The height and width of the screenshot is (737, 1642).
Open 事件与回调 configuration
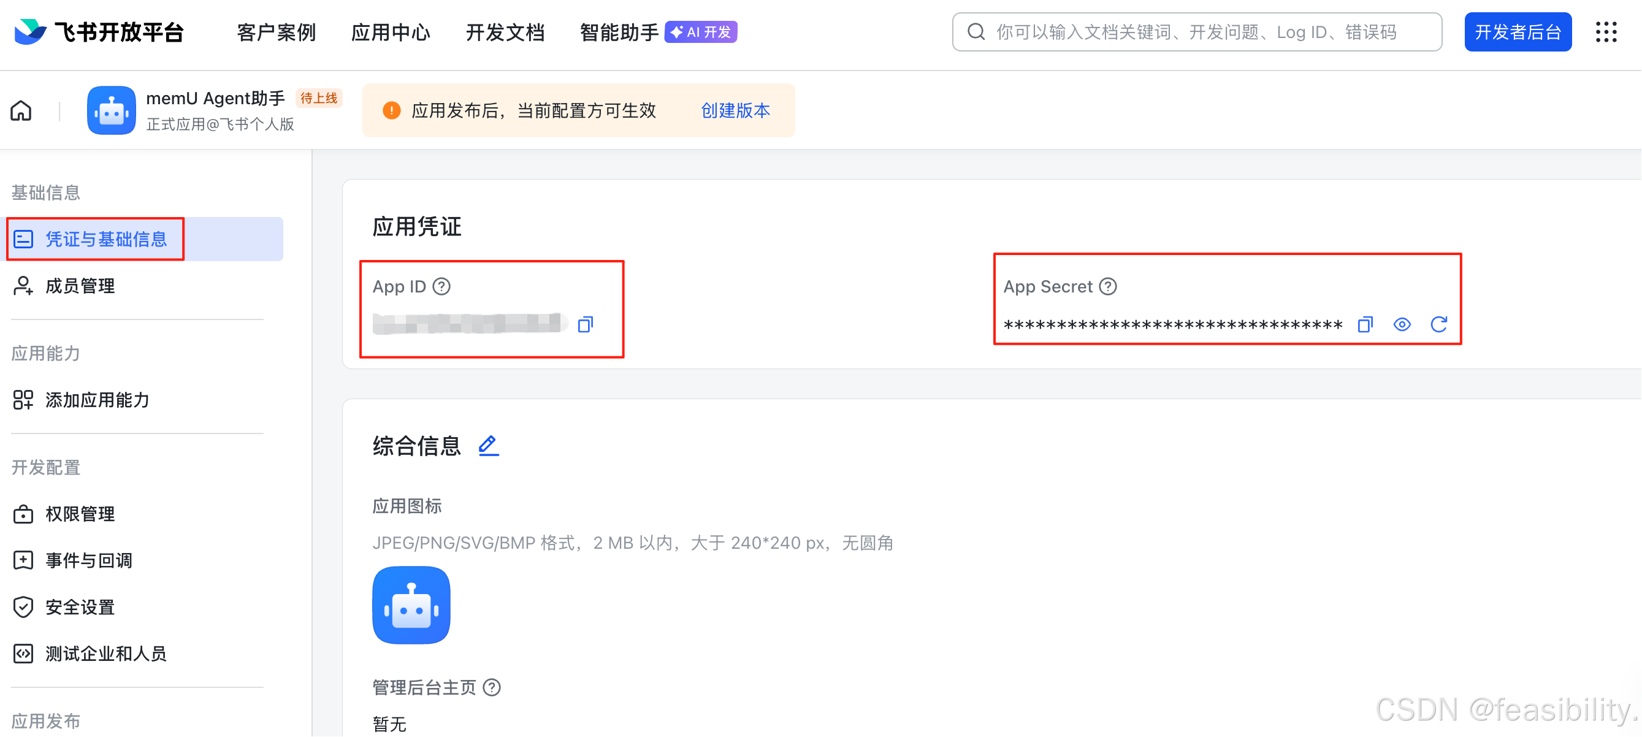pos(89,560)
